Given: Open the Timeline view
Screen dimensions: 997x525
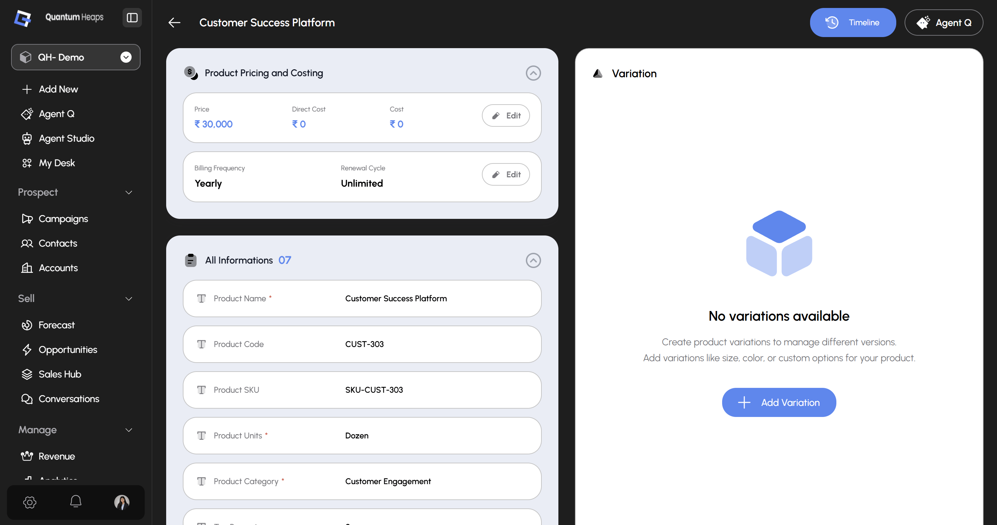Looking at the screenshot, I should [x=853, y=23].
